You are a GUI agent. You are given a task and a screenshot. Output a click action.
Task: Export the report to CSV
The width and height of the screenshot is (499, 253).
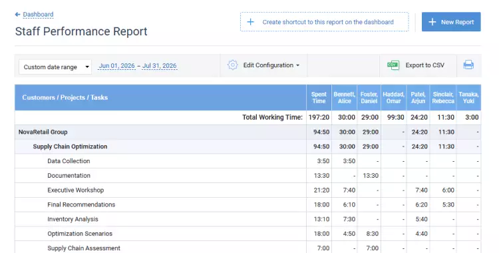point(424,65)
